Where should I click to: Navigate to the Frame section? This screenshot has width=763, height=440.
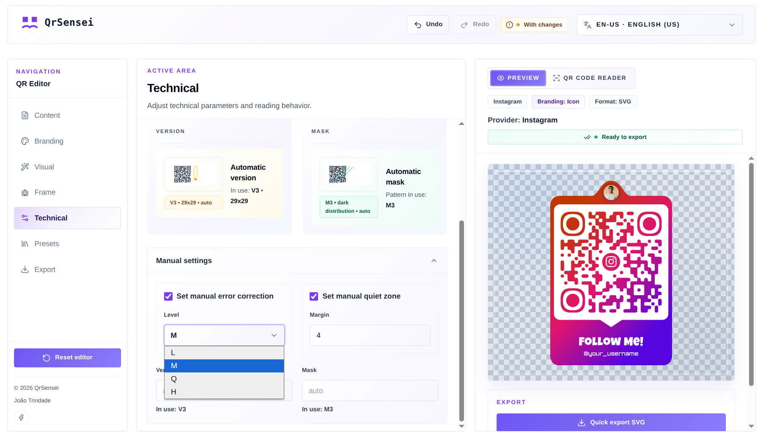[67, 193]
